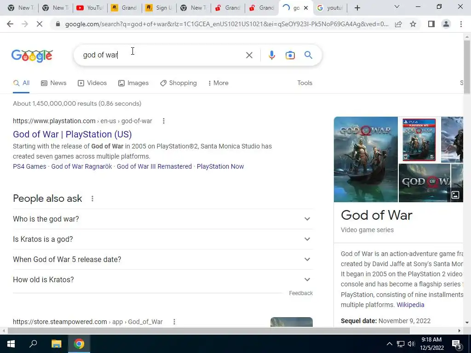Open Chrome's three-dot menu
This screenshot has height=353, width=471.
point(461,24)
